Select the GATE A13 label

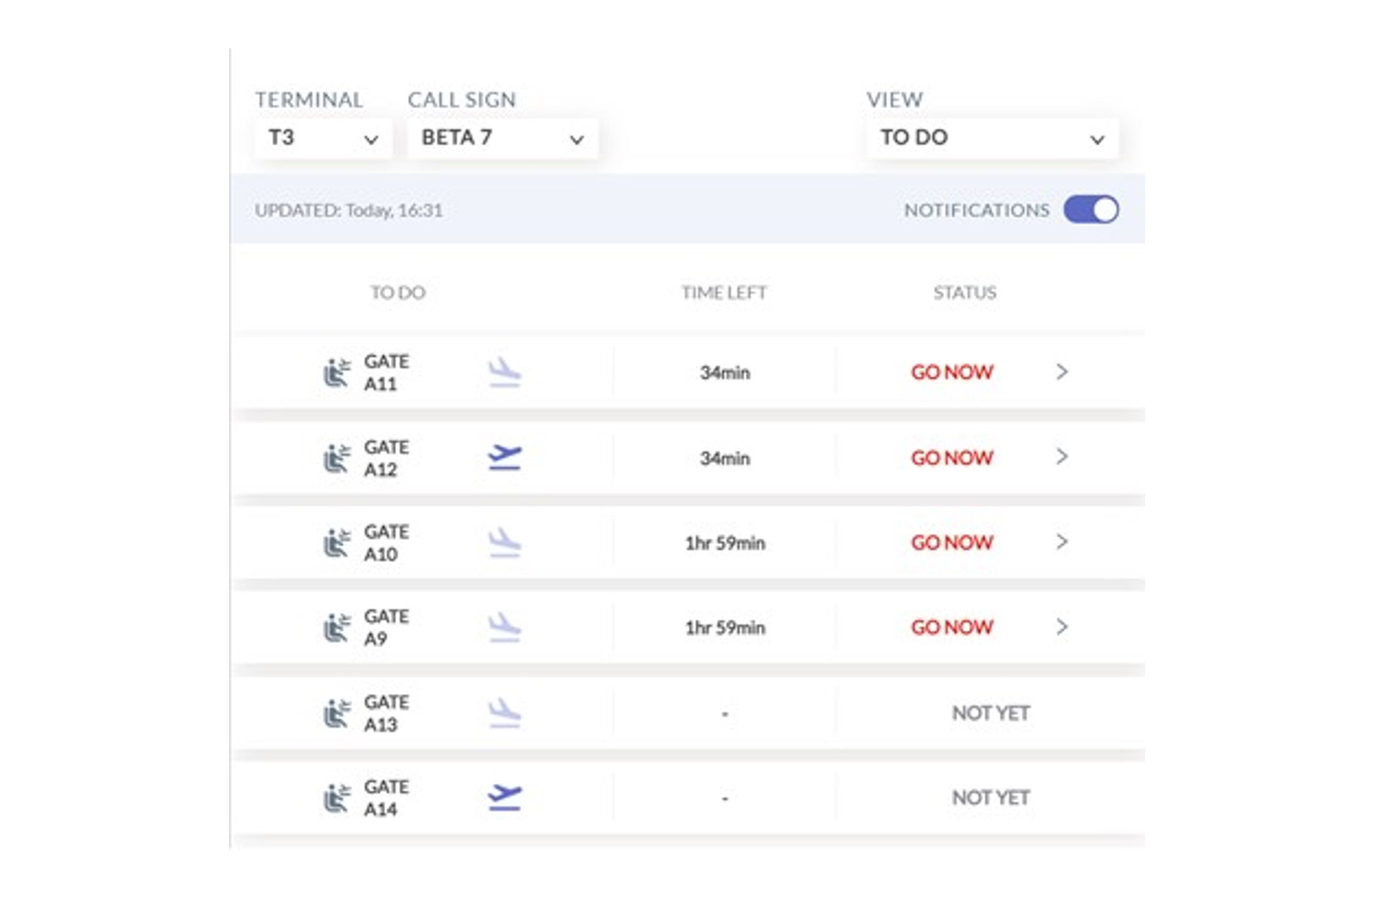click(387, 714)
